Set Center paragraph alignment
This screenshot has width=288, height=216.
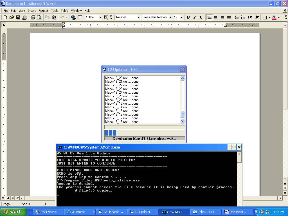216,17
